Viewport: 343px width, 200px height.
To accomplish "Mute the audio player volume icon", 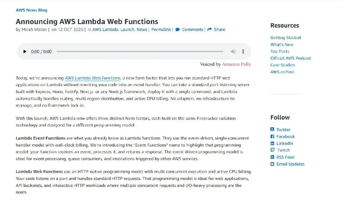I will point(233,52).
